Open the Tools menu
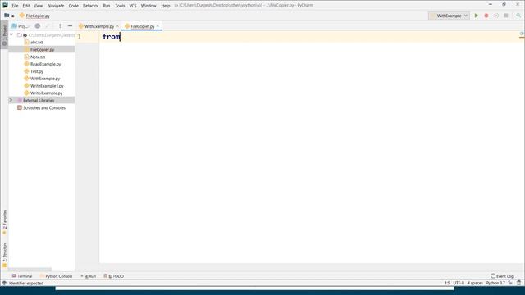Screen dimensions: 525x295 (120, 6)
